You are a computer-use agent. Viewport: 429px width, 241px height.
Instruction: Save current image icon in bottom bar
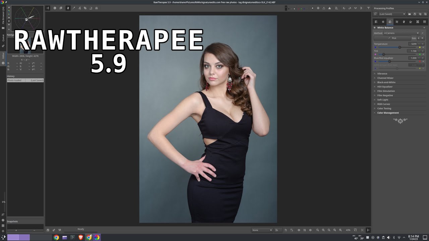tap(48, 230)
